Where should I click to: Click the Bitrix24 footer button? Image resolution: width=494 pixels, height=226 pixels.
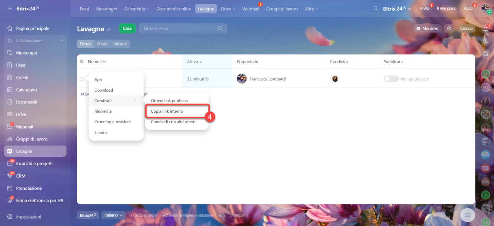(88, 215)
